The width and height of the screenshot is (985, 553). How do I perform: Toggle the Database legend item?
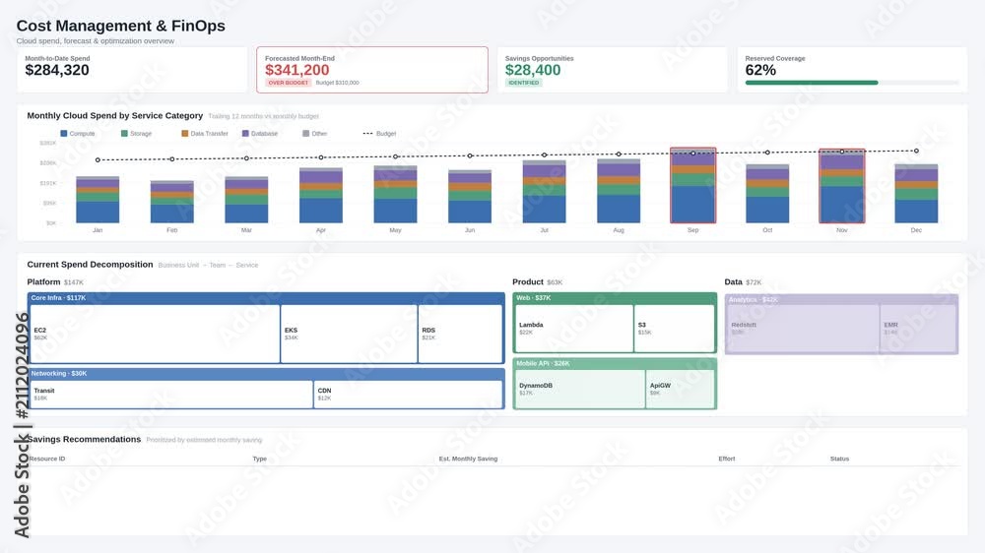point(259,134)
